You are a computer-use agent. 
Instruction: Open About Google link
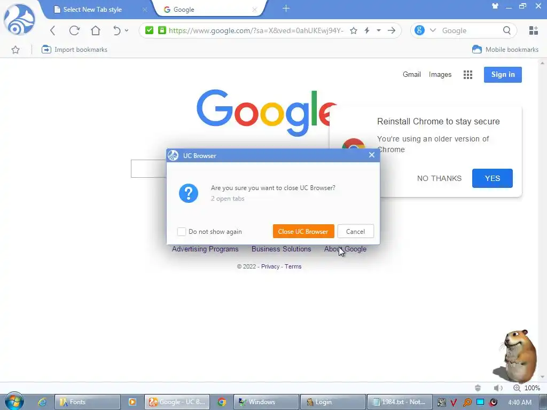pyautogui.click(x=345, y=249)
